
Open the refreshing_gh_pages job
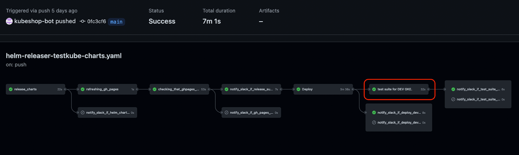pyautogui.click(x=107, y=89)
